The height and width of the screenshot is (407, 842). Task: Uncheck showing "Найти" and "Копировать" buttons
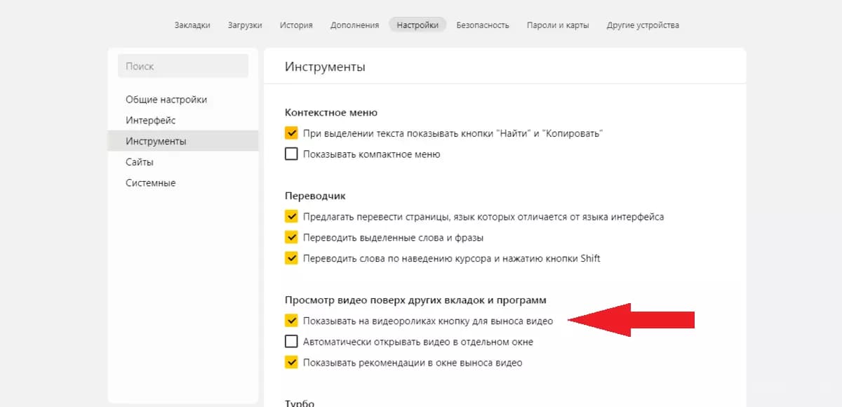292,133
